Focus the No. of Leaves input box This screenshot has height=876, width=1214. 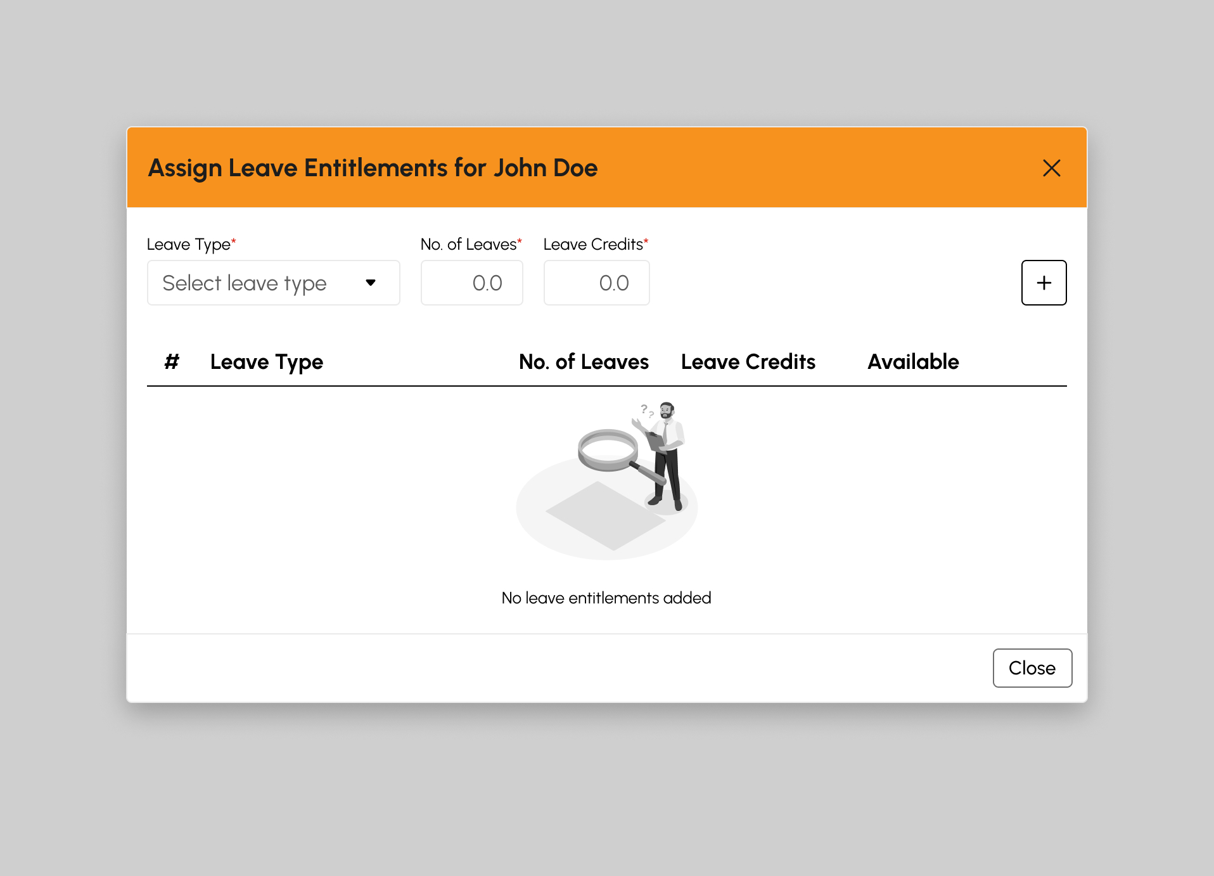(x=471, y=283)
